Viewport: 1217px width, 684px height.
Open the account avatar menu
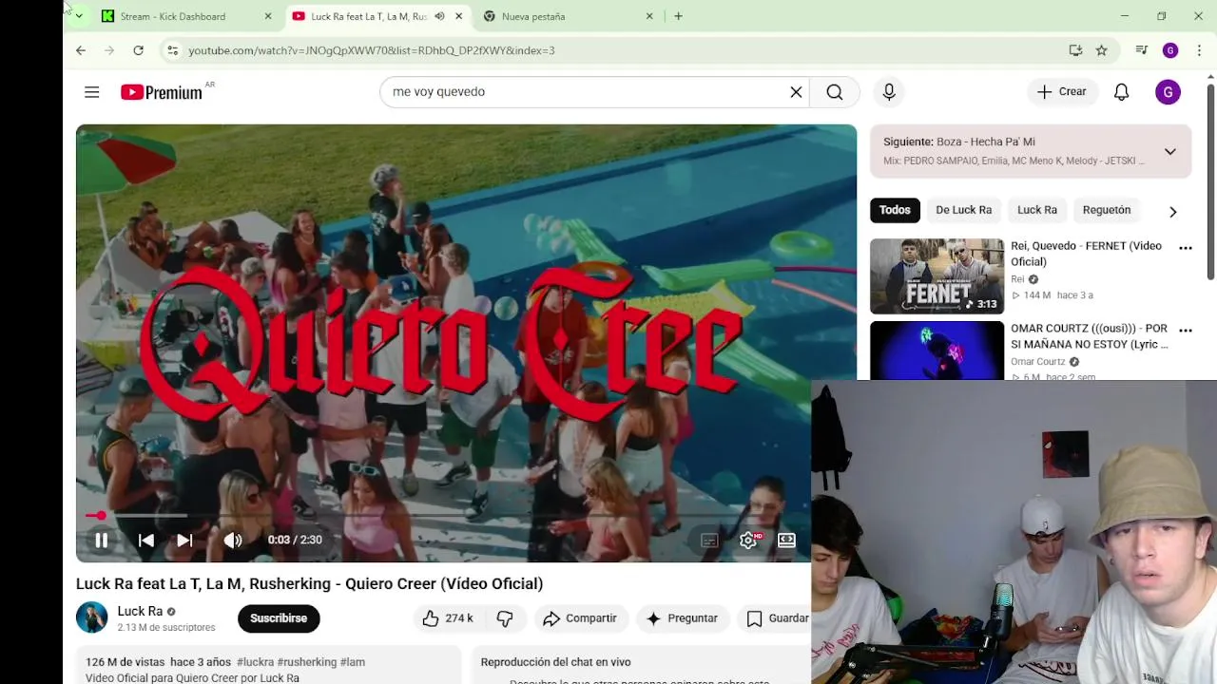coord(1168,92)
